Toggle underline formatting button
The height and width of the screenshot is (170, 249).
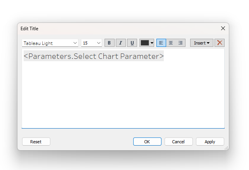tap(132, 43)
